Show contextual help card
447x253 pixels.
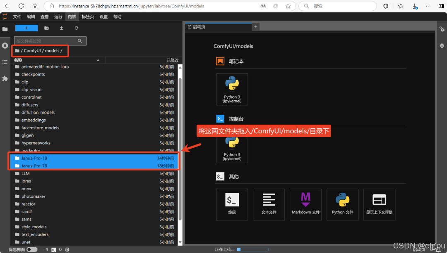click(x=379, y=204)
